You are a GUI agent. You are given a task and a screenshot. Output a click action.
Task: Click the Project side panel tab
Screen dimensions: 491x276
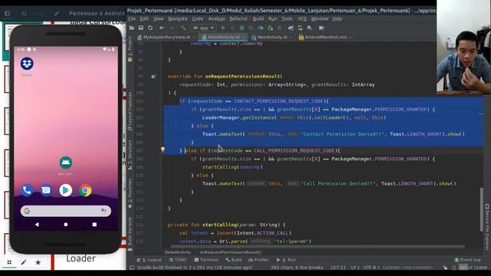click(x=130, y=48)
